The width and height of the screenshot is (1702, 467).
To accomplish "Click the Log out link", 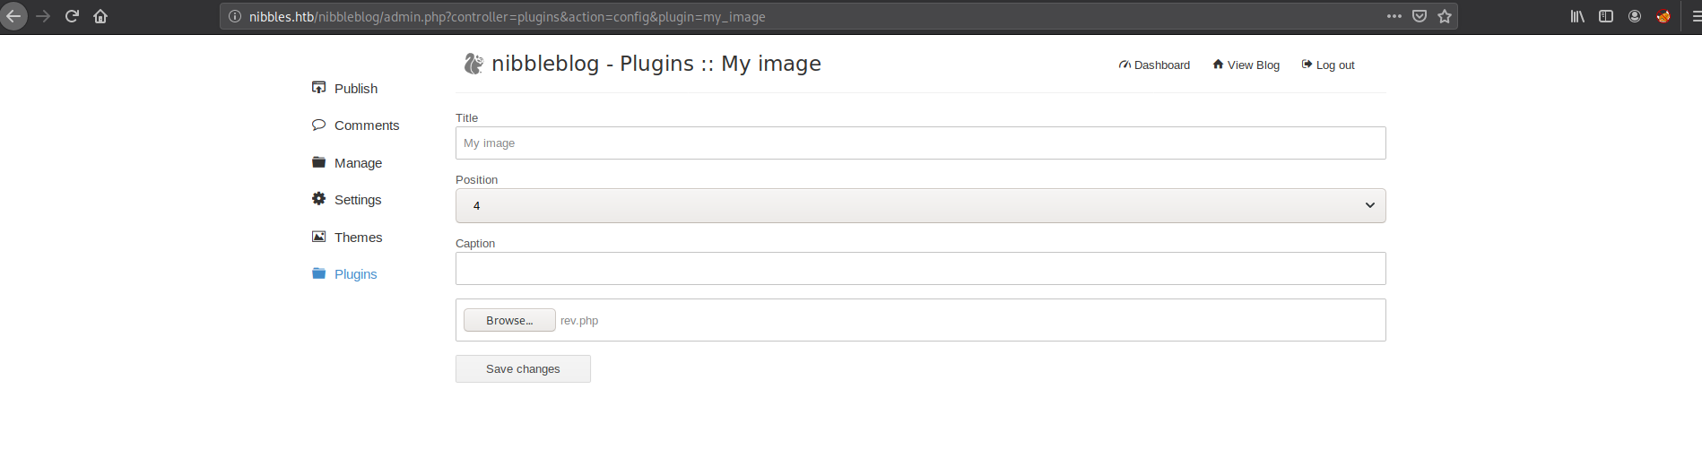I will tap(1327, 65).
